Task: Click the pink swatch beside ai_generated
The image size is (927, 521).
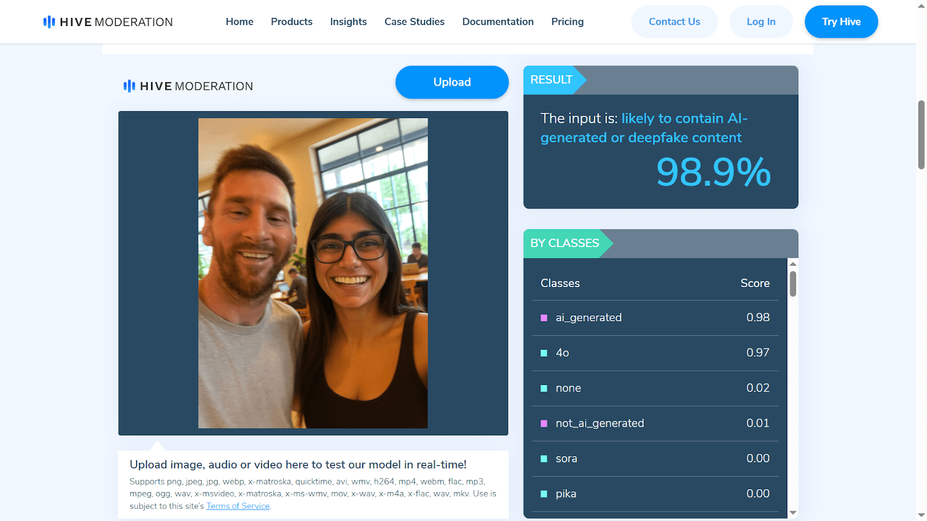Action: [x=543, y=318]
